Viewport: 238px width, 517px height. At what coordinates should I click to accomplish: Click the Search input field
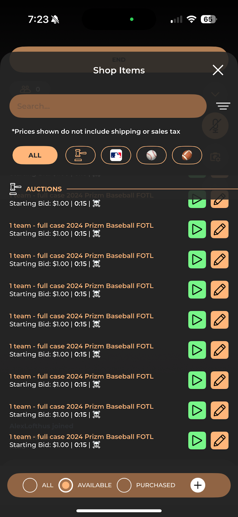108,106
